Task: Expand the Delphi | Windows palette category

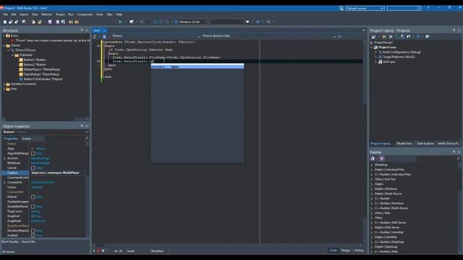Action: 372,189
